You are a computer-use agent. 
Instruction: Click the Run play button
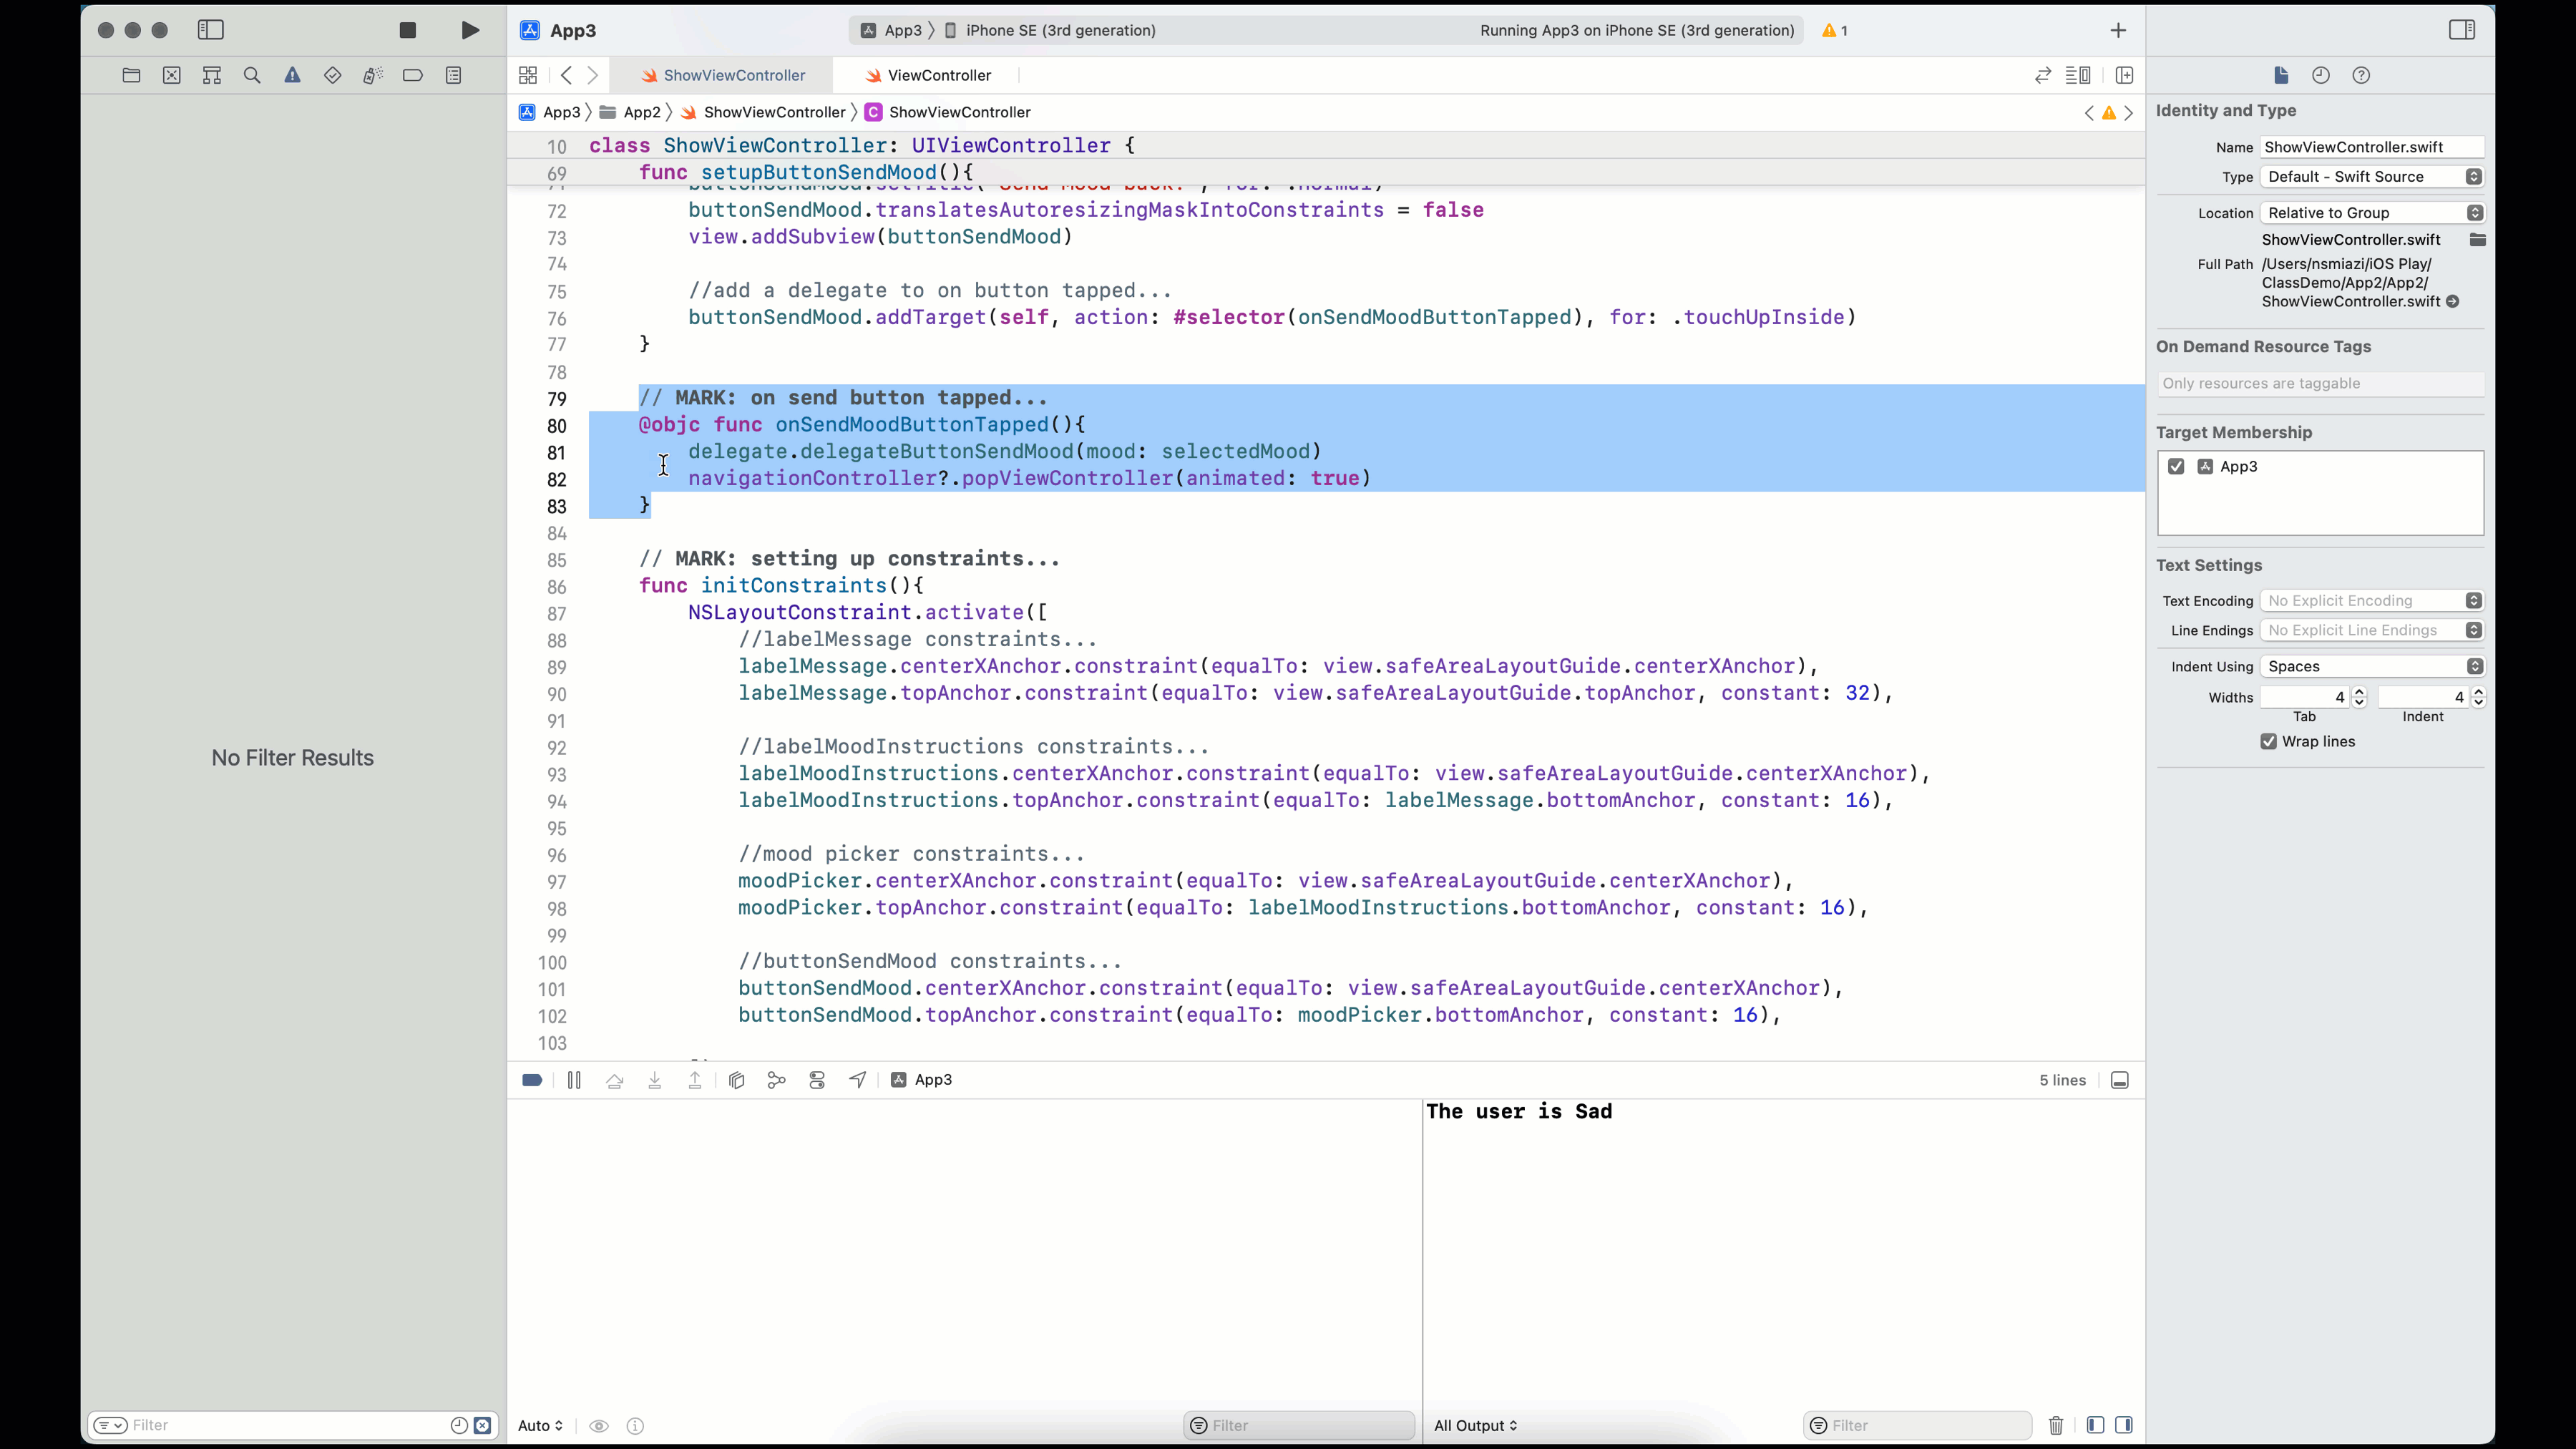click(470, 30)
